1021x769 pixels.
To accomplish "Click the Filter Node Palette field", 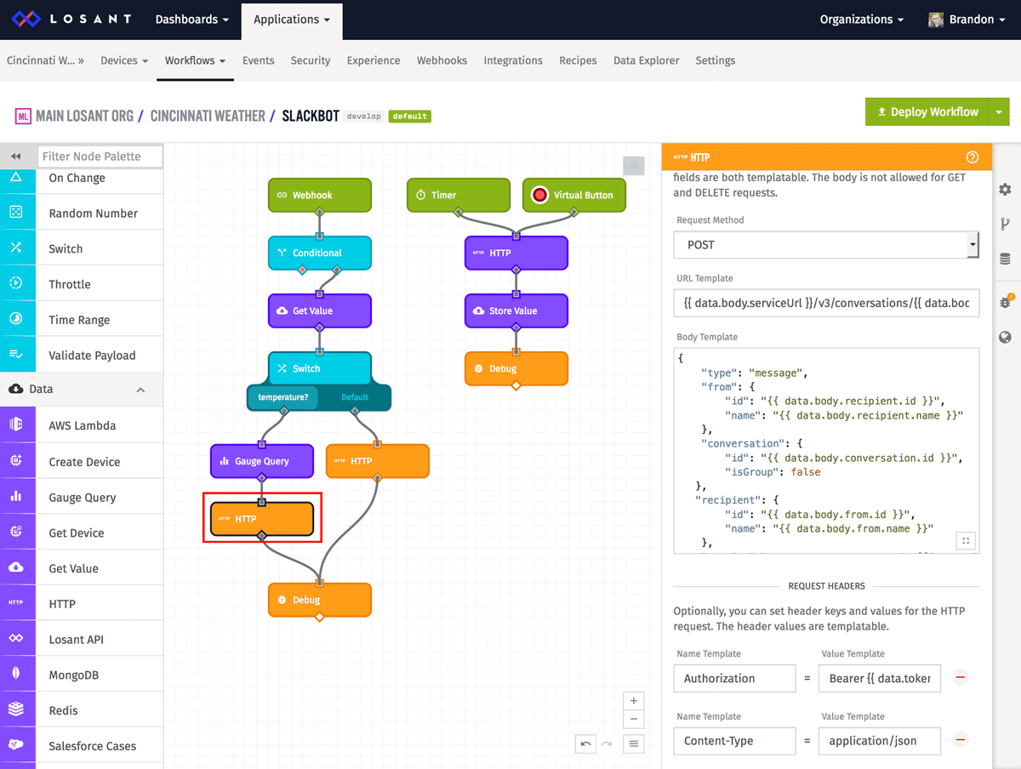I will [x=100, y=157].
